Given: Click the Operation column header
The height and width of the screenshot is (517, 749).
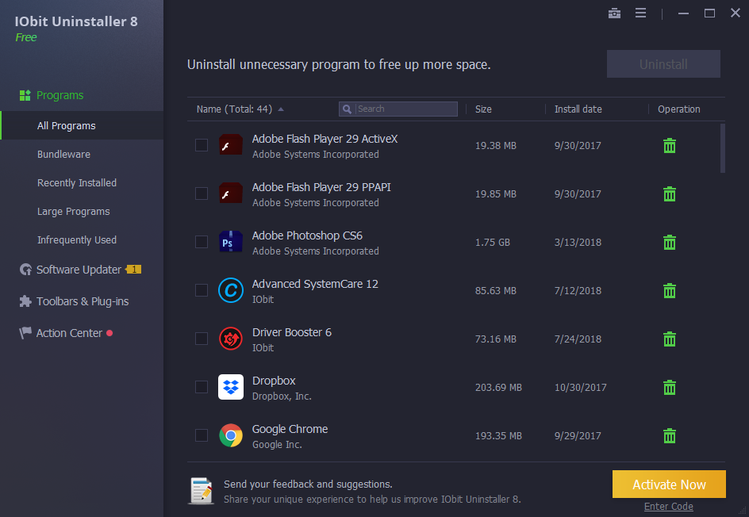Looking at the screenshot, I should click(679, 109).
